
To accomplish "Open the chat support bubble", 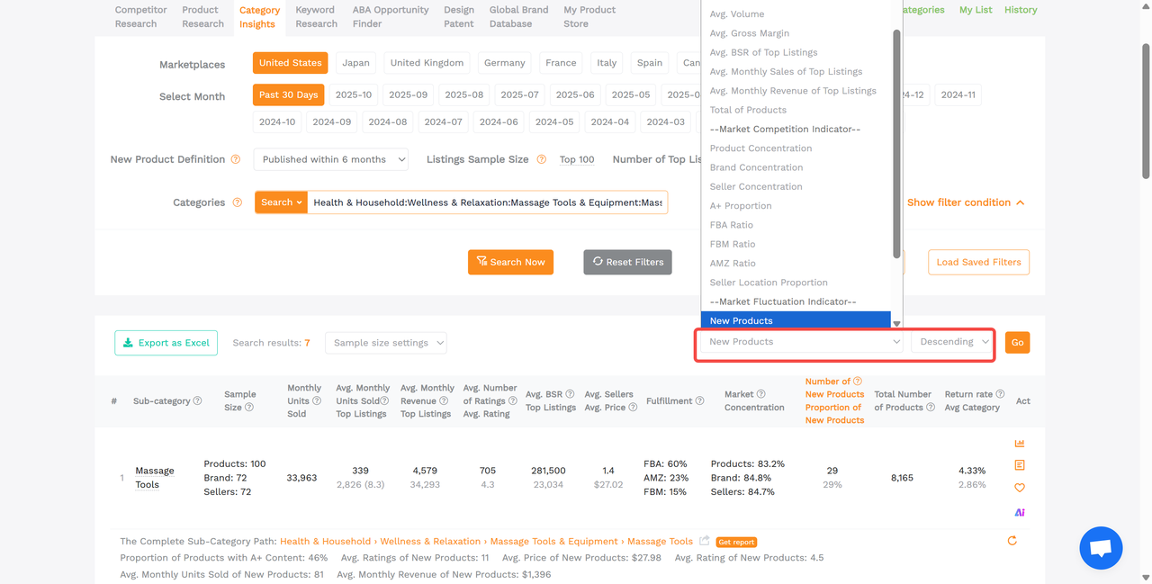I will [1101, 547].
